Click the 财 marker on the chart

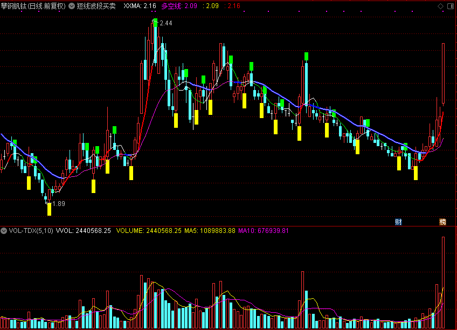(x=398, y=222)
